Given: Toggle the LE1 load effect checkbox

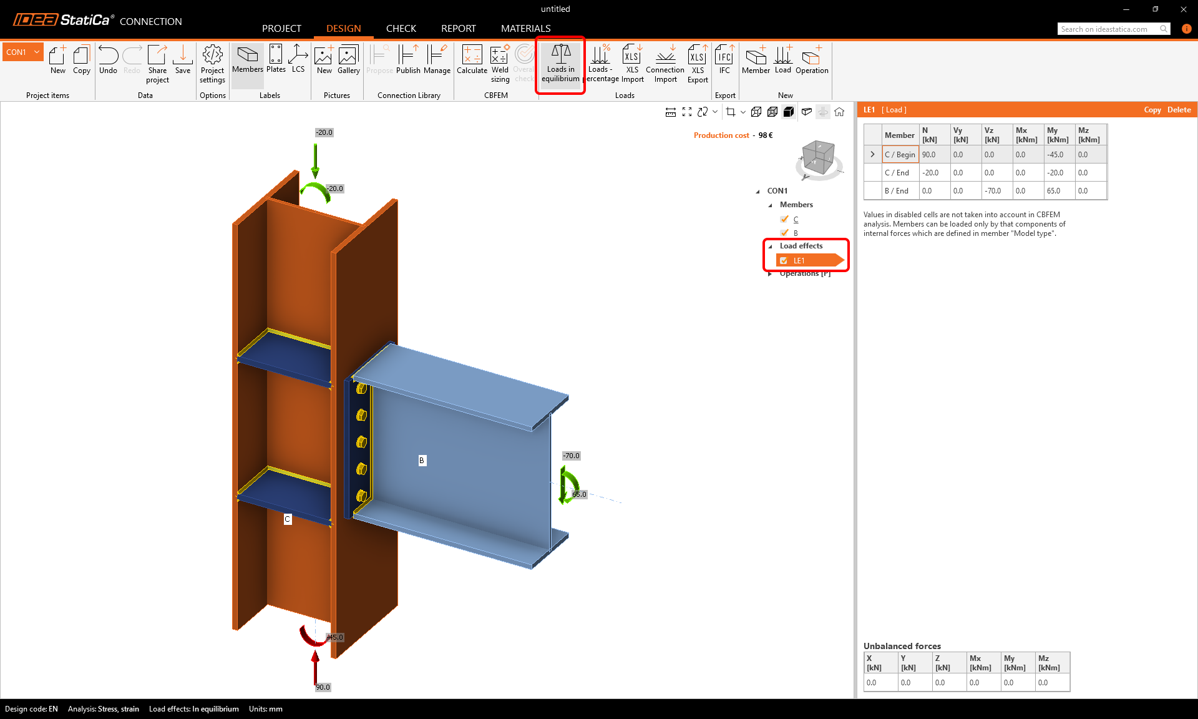Looking at the screenshot, I should (784, 261).
